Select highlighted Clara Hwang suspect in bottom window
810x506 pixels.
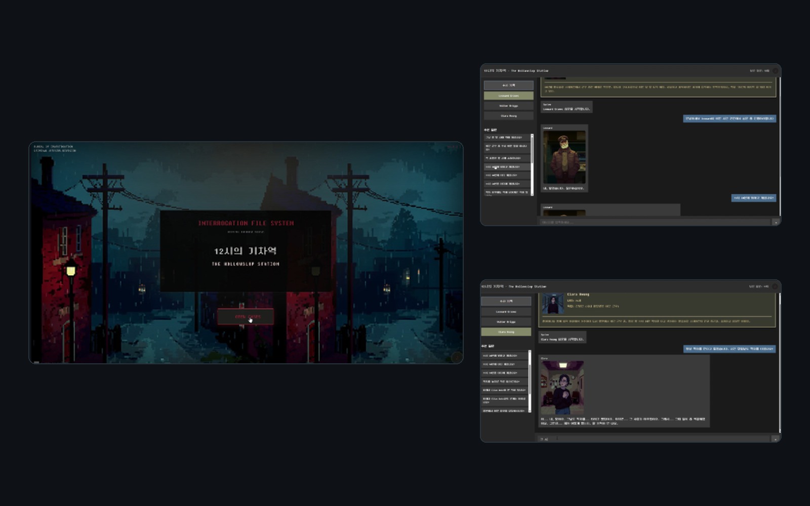pos(506,332)
